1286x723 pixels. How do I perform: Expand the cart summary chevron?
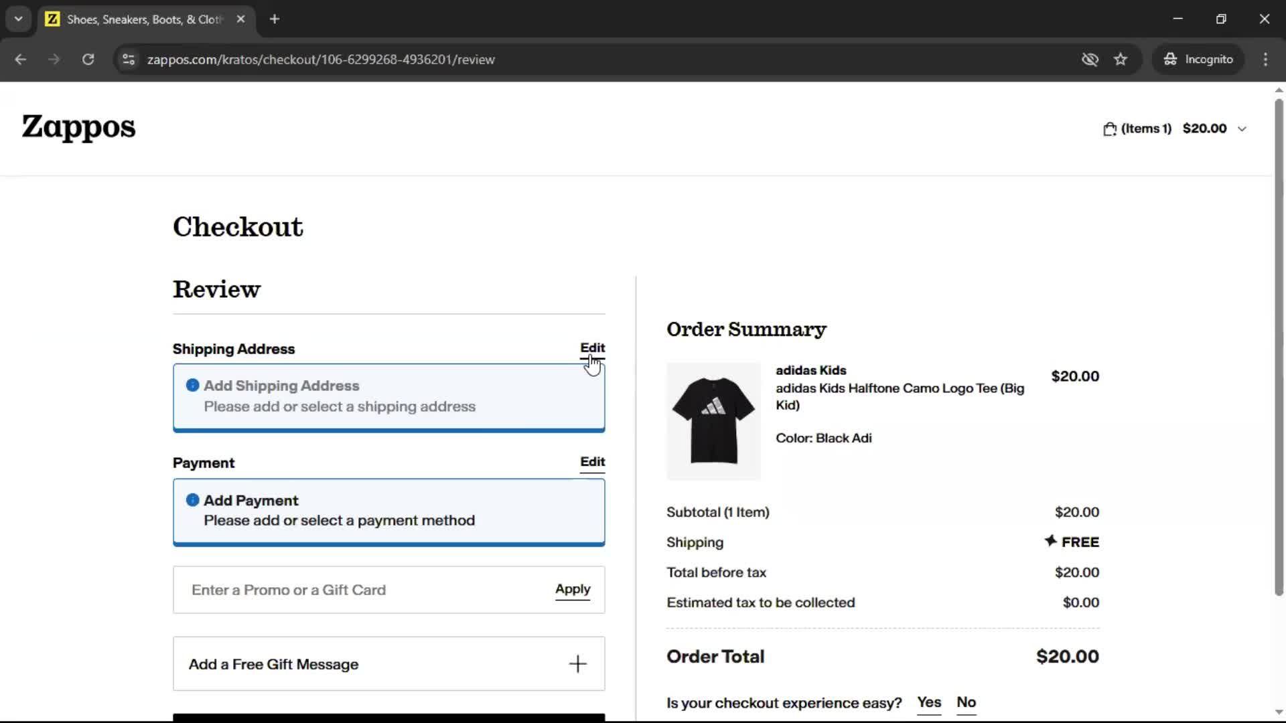point(1242,129)
